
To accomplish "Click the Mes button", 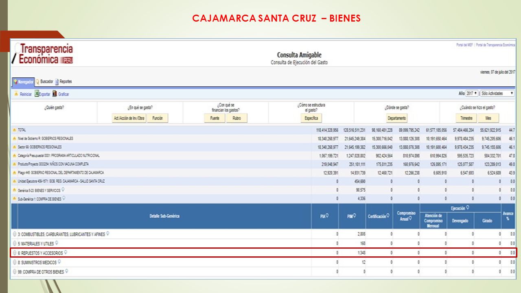I will pos(488,118).
